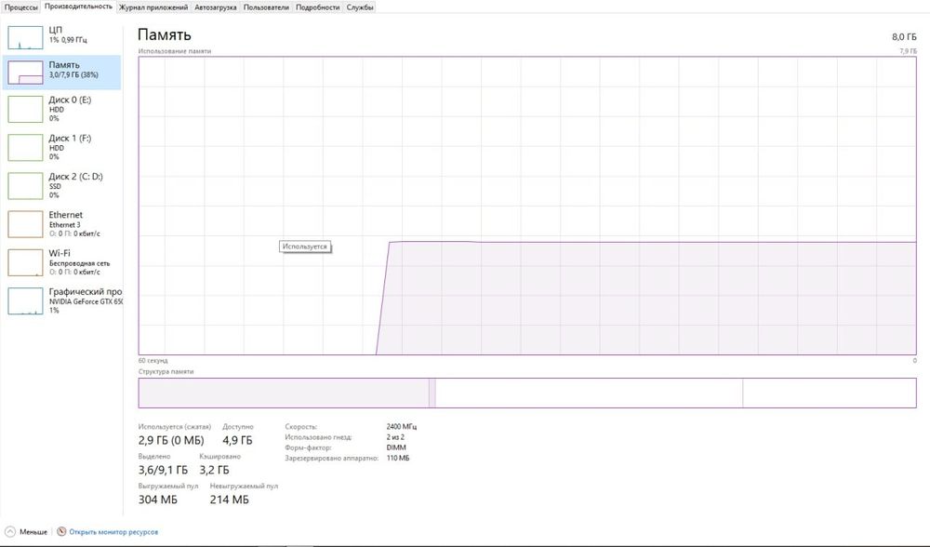The width and height of the screenshot is (930, 547).
Task: Click the 3,0/7,9 ГБ (38%) sidebar value
Action: [x=73, y=74]
